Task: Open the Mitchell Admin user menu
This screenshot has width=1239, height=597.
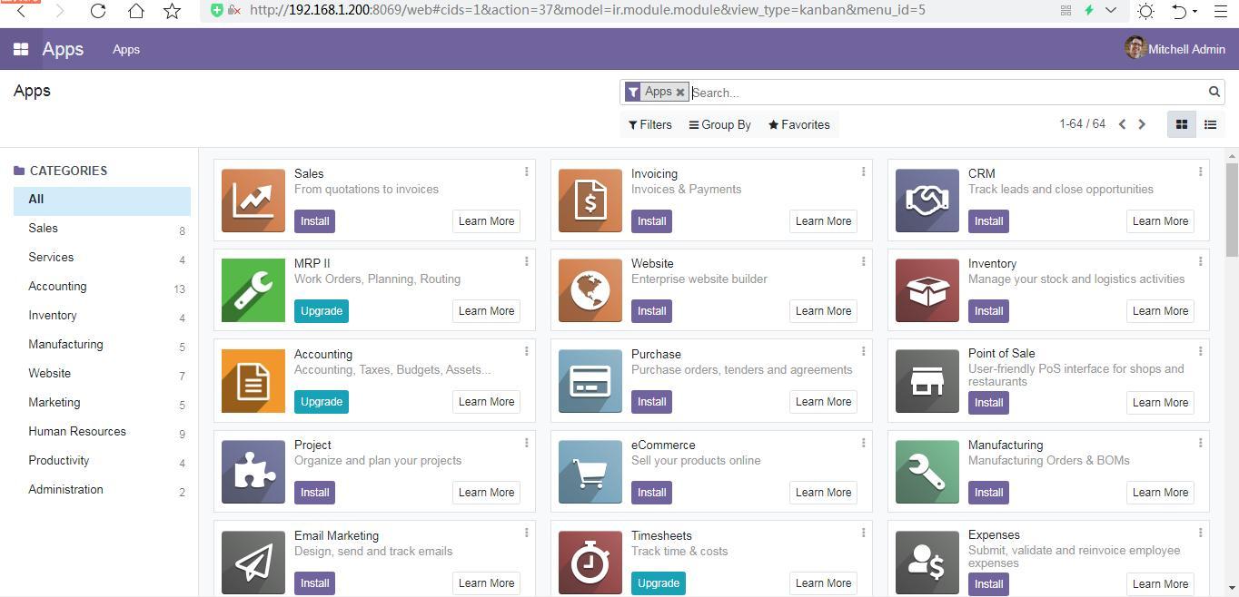Action: 1175,49
